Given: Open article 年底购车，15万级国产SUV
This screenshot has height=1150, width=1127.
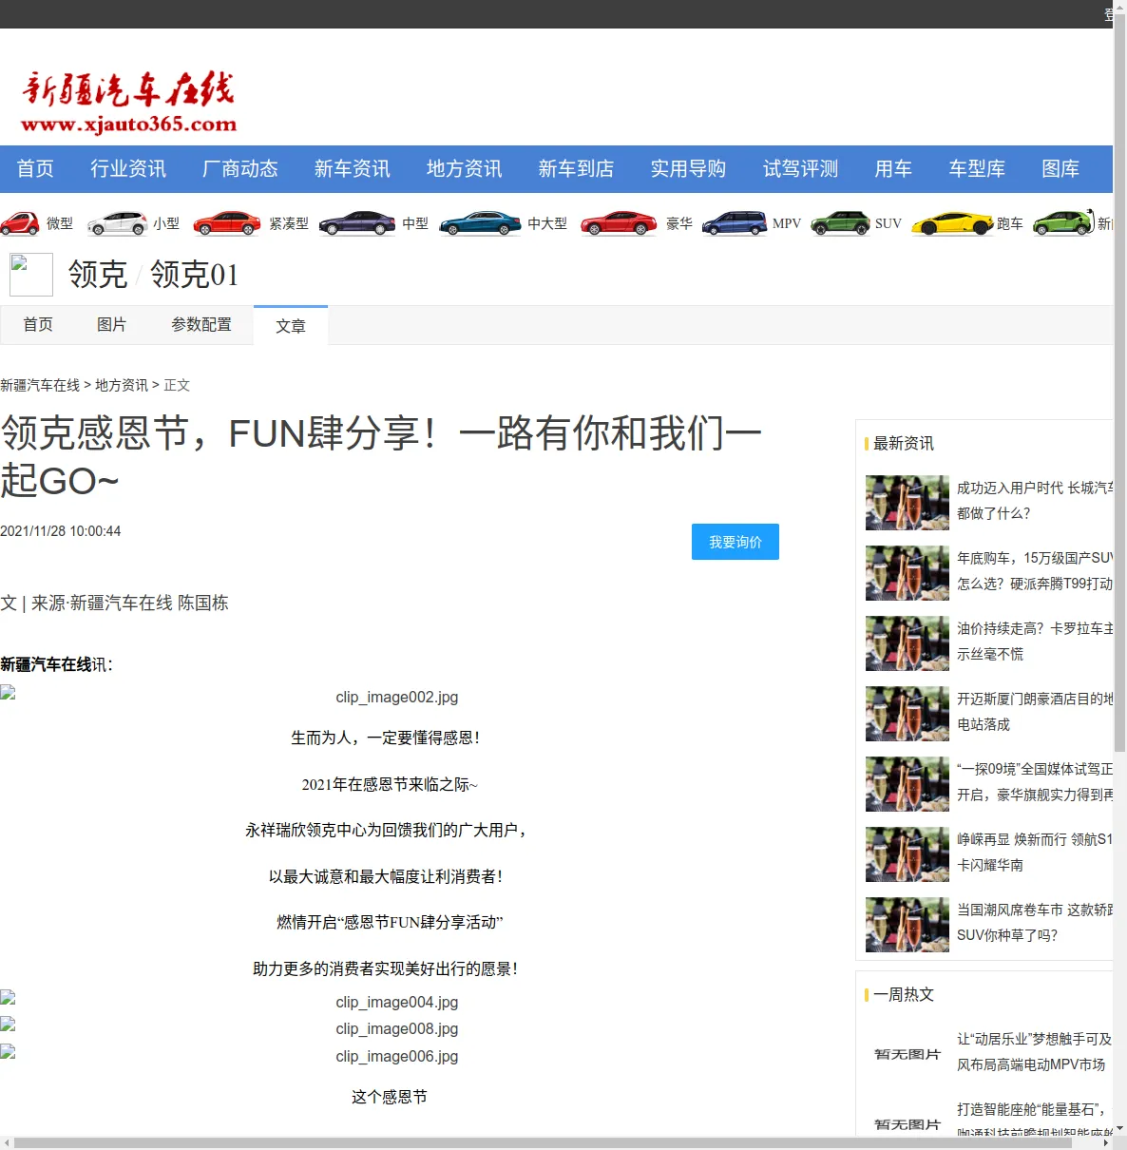Looking at the screenshot, I should [x=1035, y=571].
